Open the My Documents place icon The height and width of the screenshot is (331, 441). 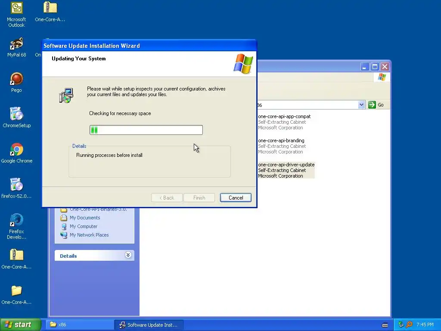coord(64,218)
